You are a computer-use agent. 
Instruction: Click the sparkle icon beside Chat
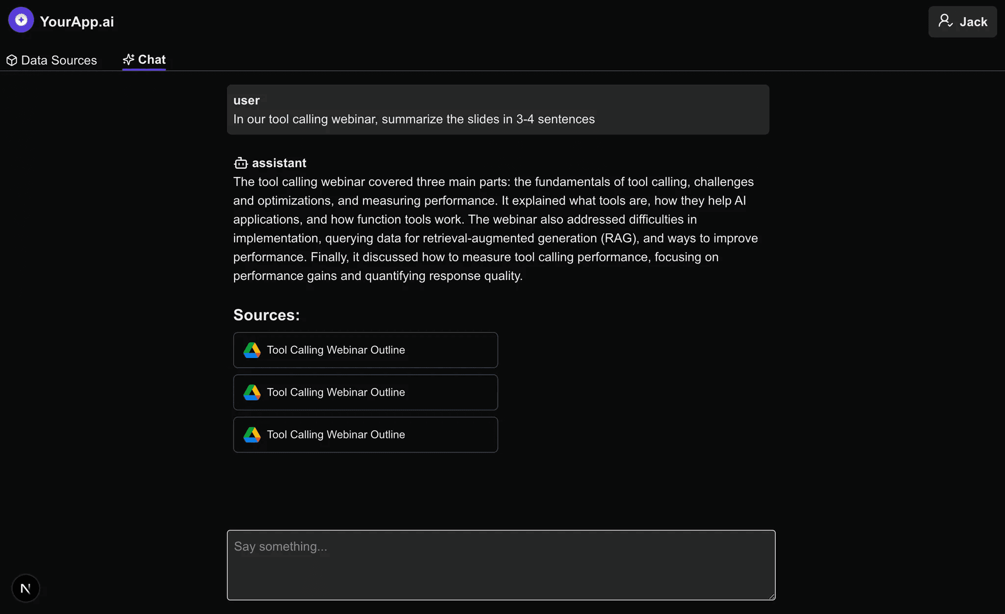129,60
